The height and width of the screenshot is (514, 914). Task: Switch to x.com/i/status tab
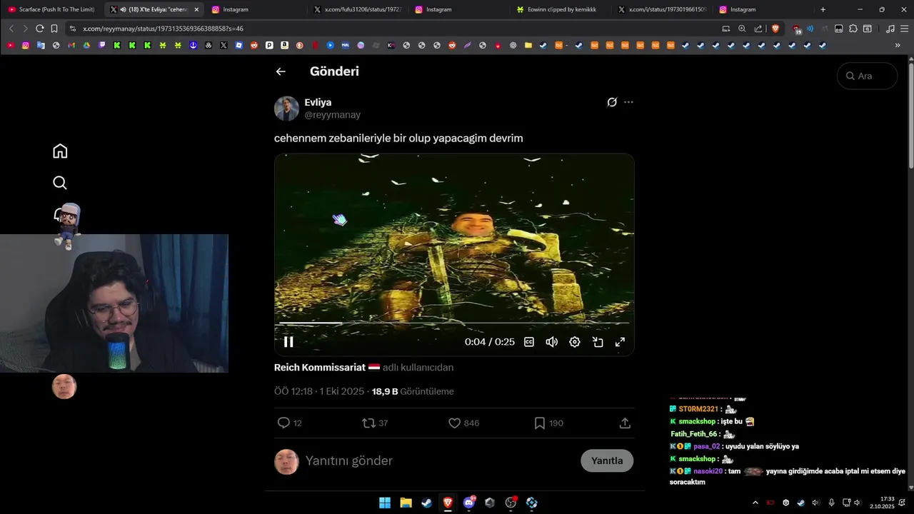(x=663, y=9)
